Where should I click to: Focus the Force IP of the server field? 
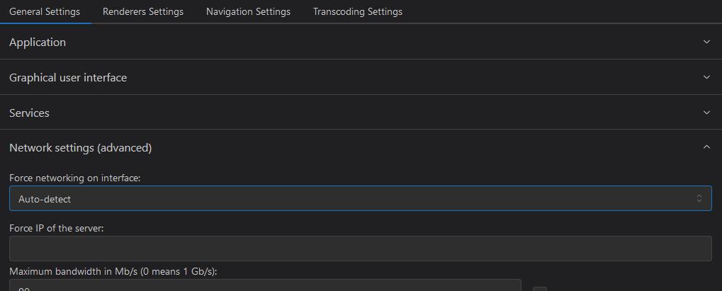(x=361, y=249)
